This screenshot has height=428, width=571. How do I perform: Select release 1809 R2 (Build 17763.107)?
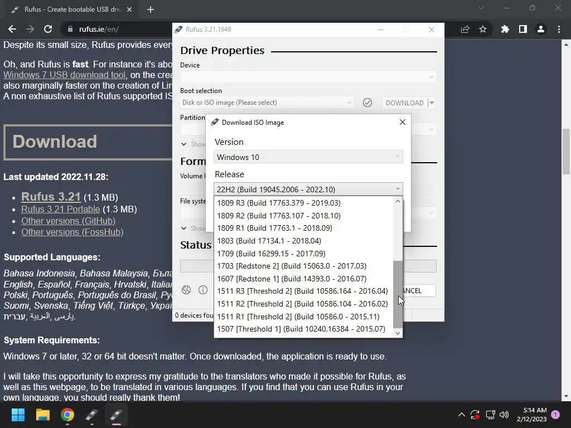[303, 216]
